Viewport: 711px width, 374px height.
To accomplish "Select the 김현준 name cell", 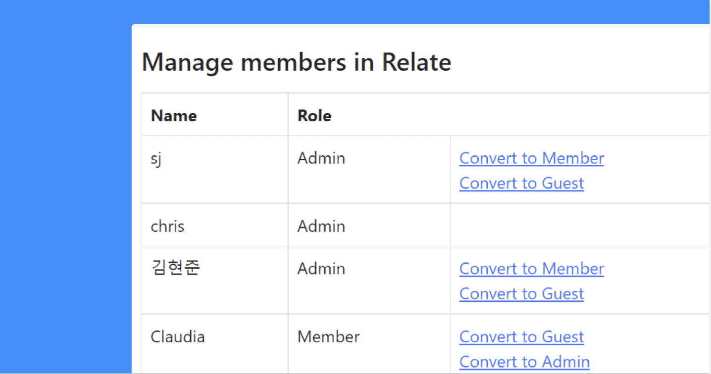I will click(175, 269).
